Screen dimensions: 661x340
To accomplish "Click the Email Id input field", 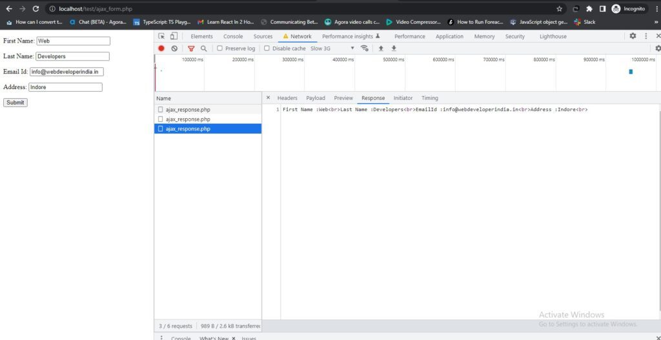I will 66,72.
